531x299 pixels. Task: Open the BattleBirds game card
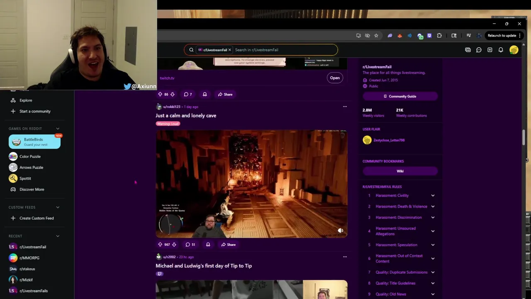(34, 142)
